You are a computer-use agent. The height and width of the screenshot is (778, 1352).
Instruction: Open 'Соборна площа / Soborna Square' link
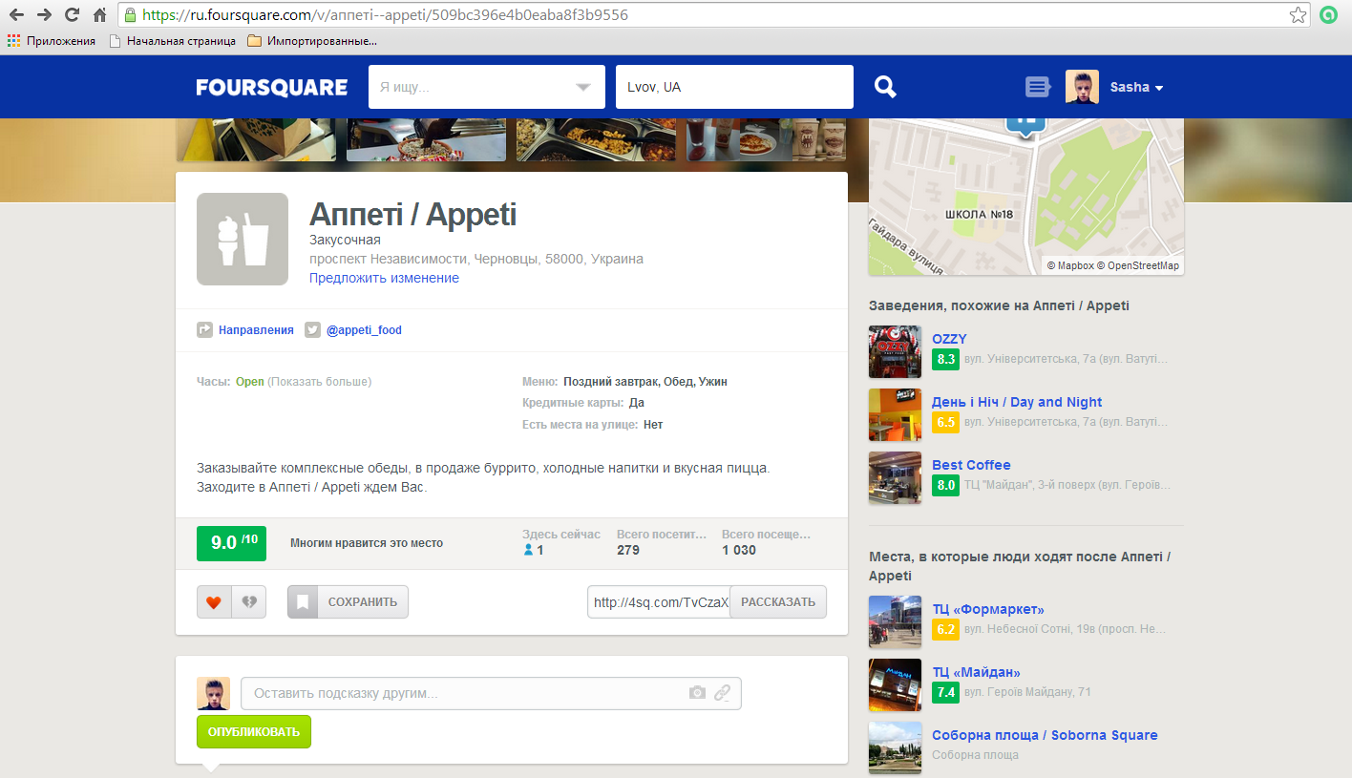pyautogui.click(x=1045, y=735)
